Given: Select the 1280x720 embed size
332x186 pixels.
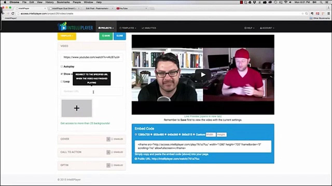Looking at the screenshot, I should pos(136,135).
